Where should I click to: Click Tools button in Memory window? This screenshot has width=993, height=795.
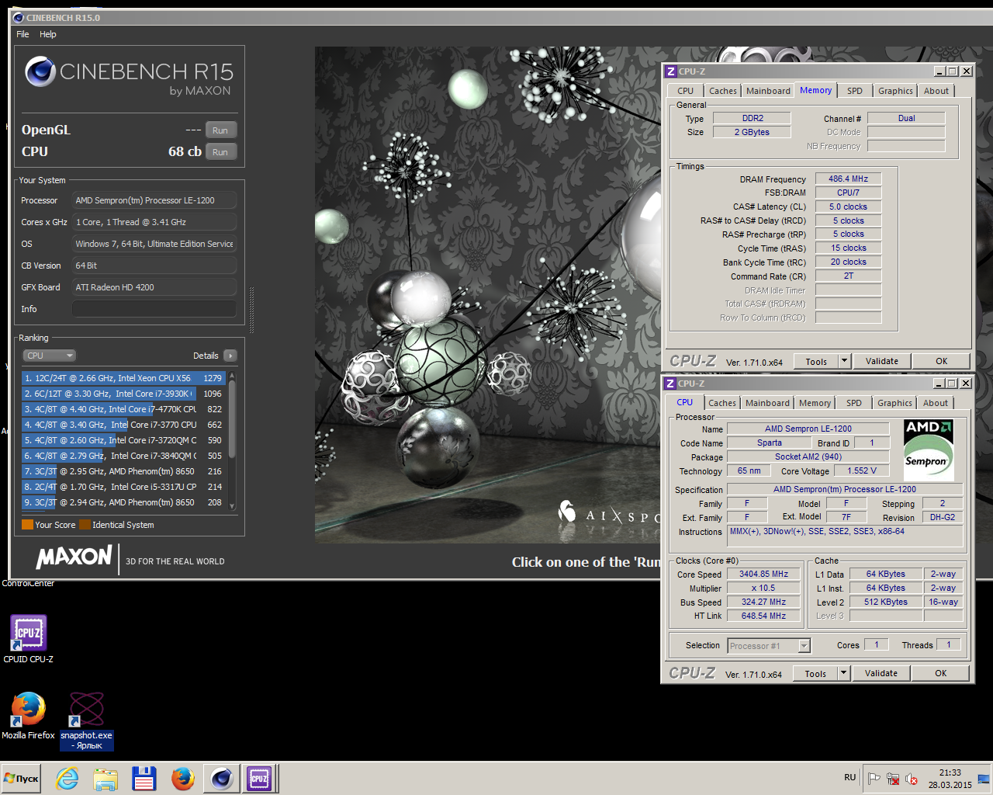tap(816, 361)
